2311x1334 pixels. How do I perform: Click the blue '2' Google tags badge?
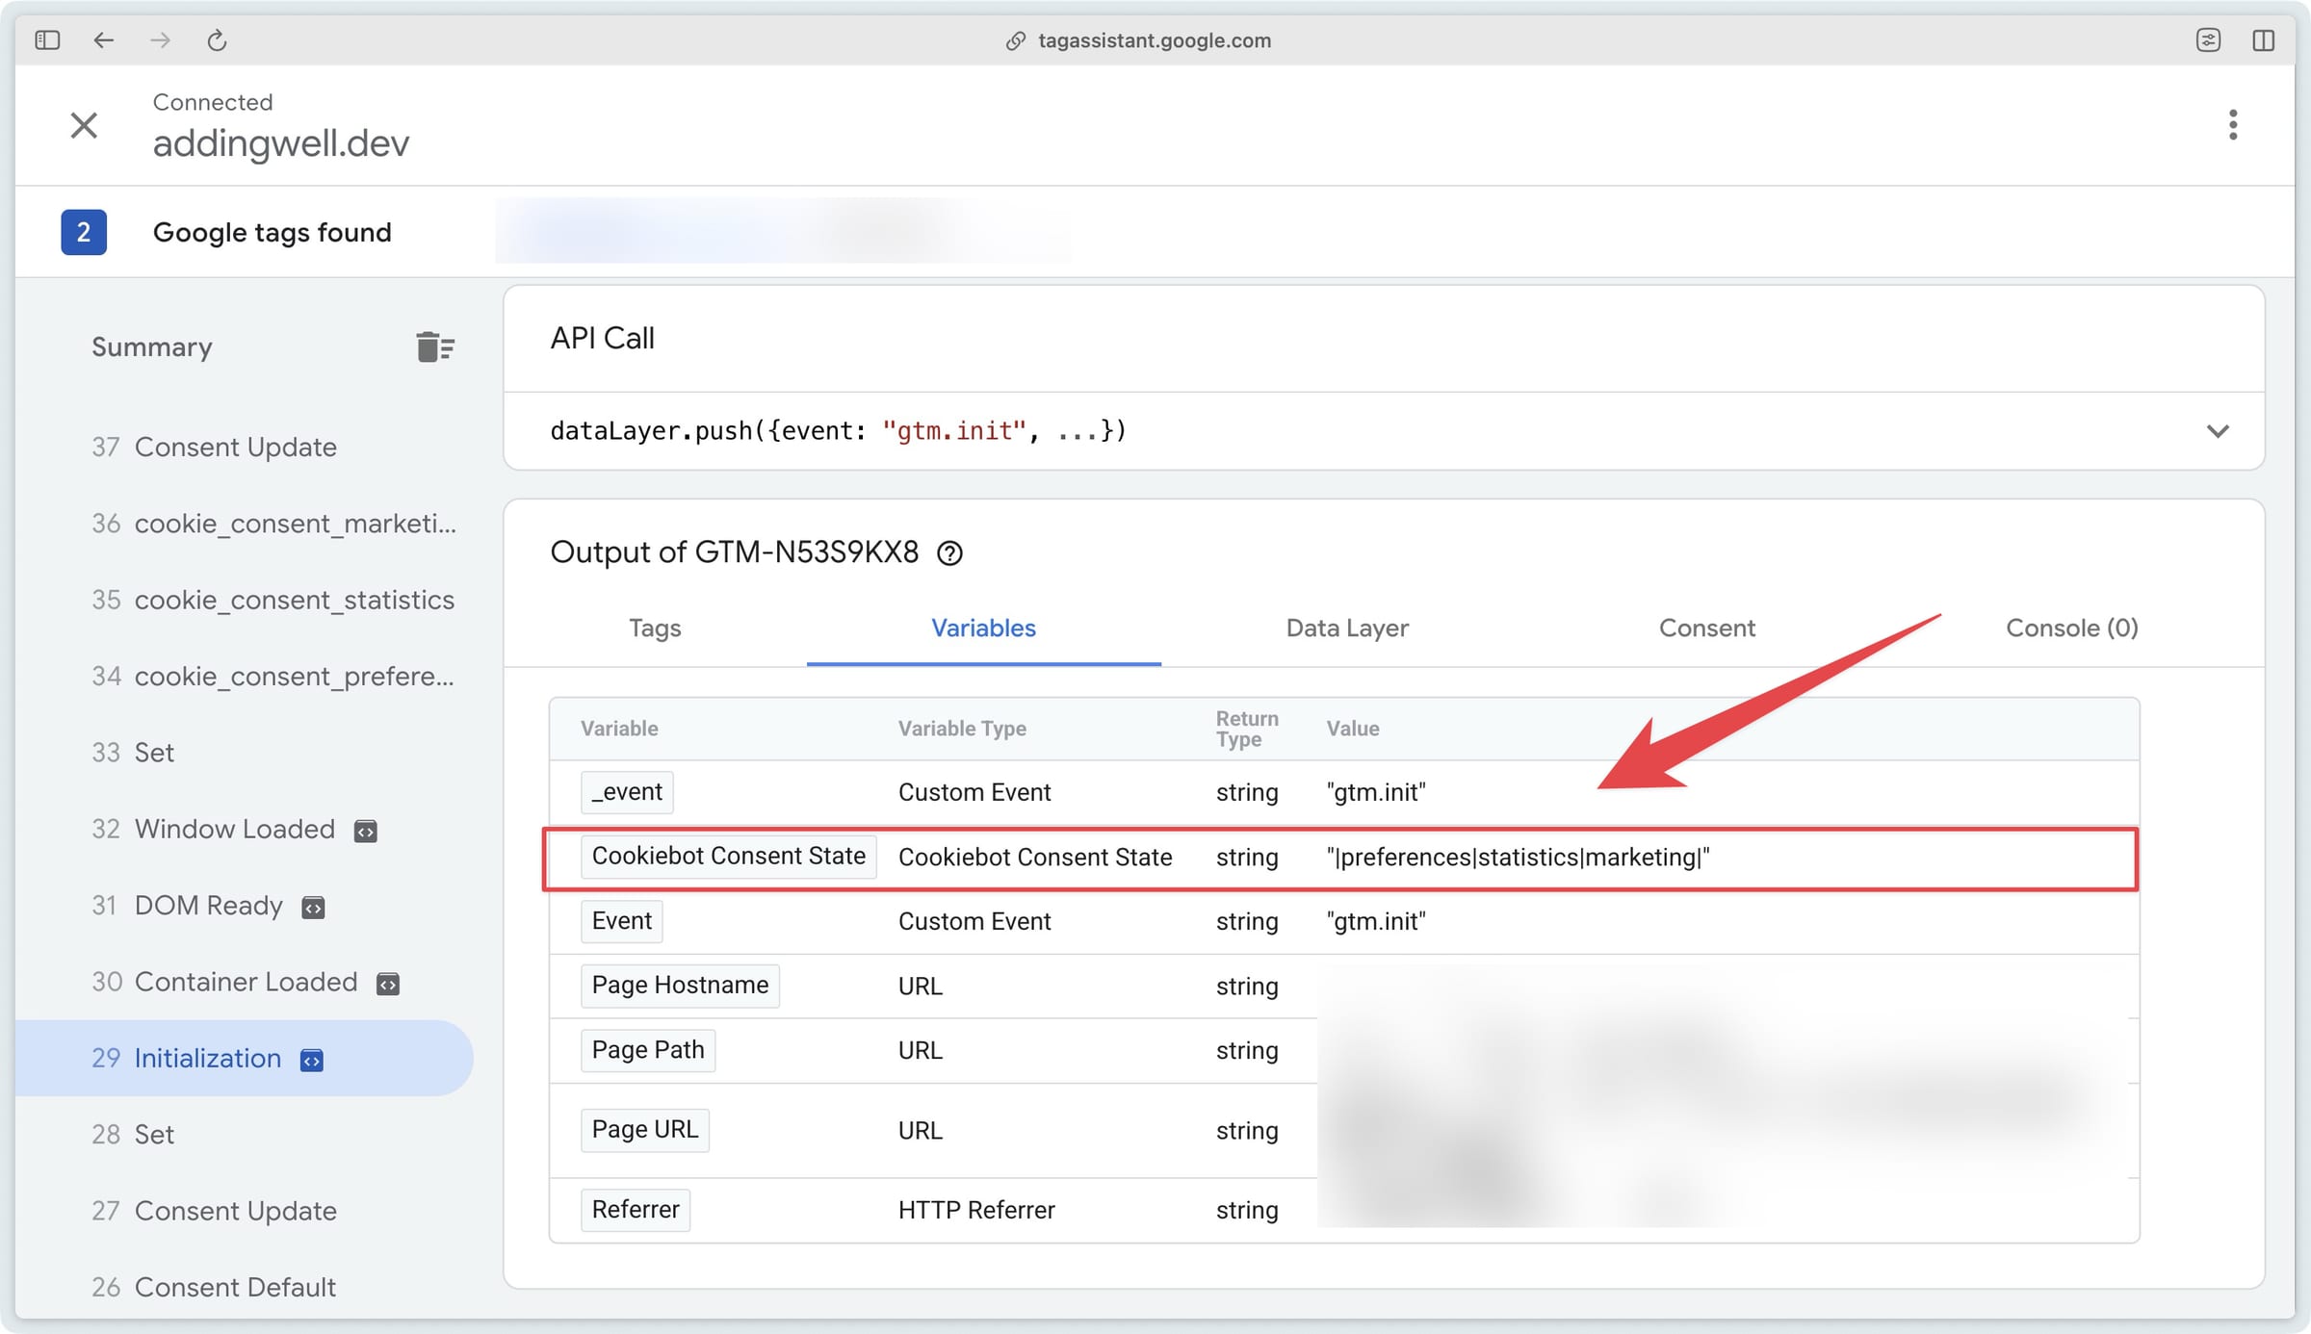click(84, 232)
